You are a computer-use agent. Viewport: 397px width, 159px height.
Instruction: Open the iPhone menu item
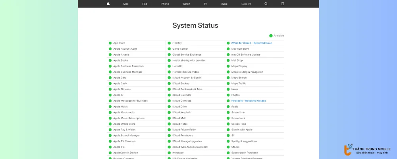pos(165,4)
